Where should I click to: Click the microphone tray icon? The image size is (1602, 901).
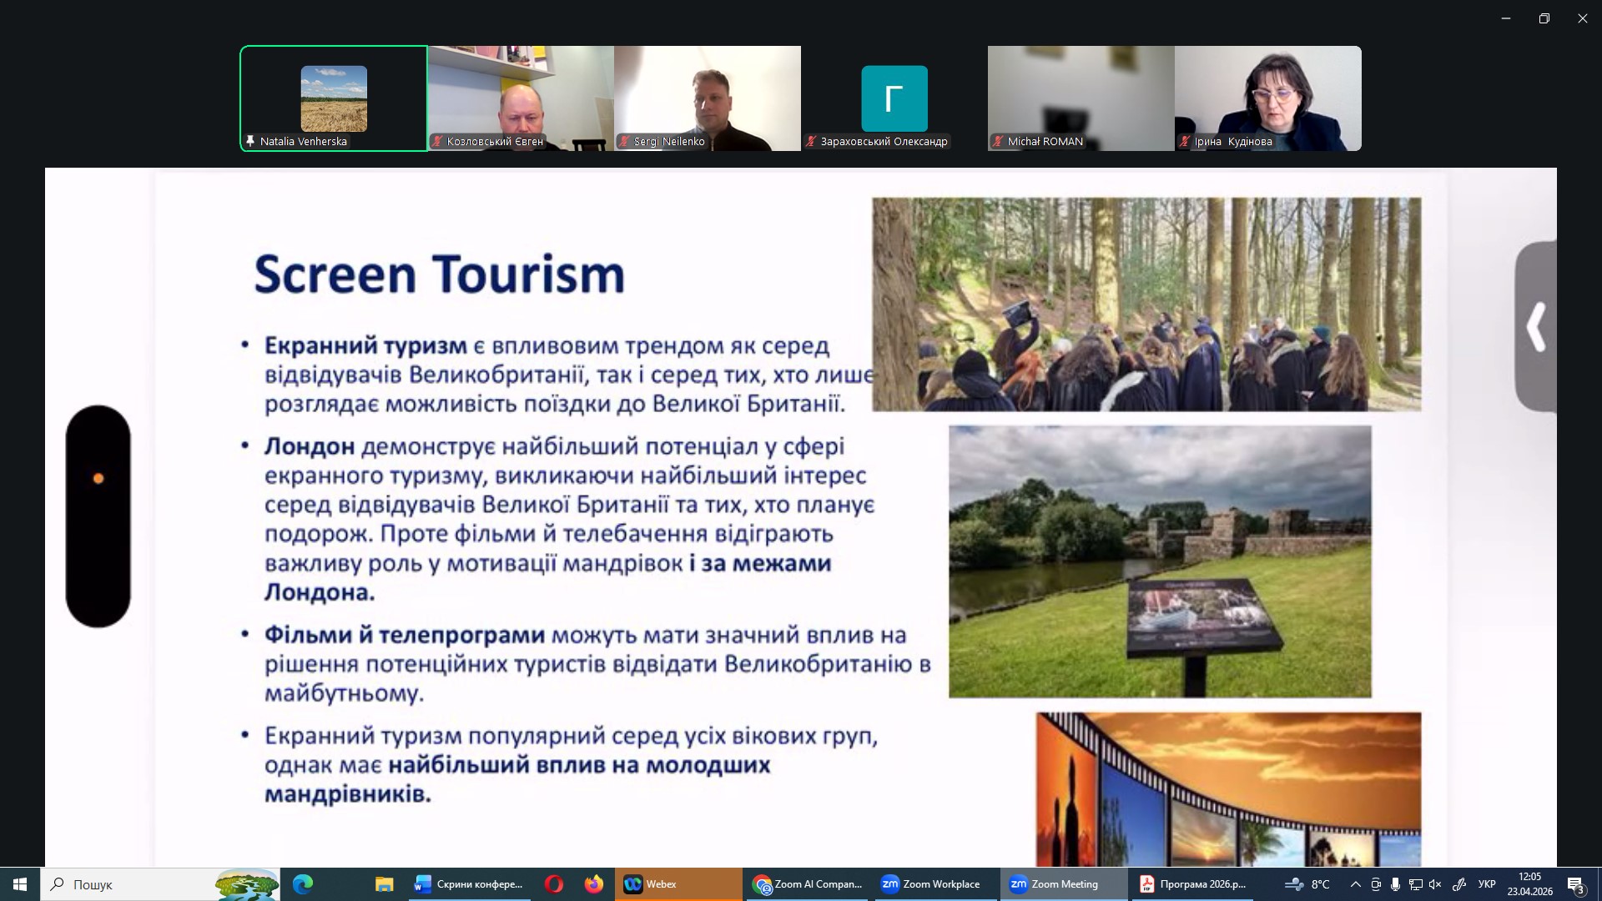click(x=1395, y=884)
